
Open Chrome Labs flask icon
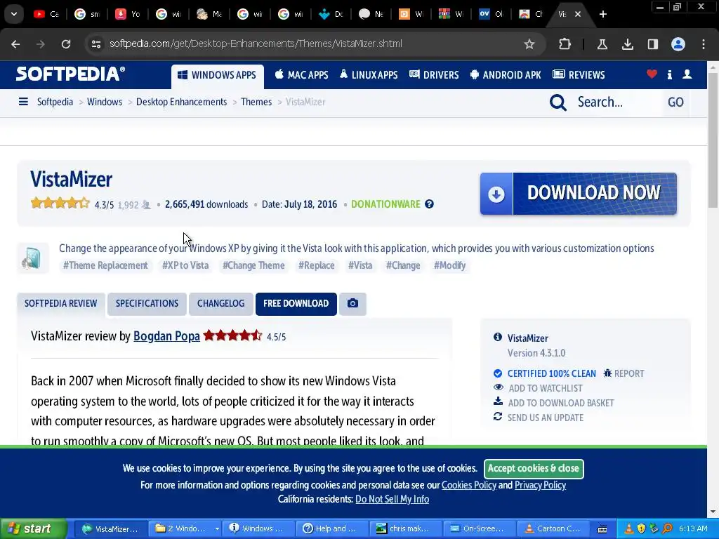(x=602, y=44)
